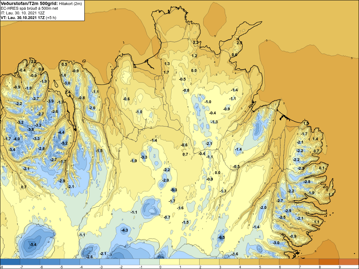Click the '-3.9' temperature value on map

(50, 101)
